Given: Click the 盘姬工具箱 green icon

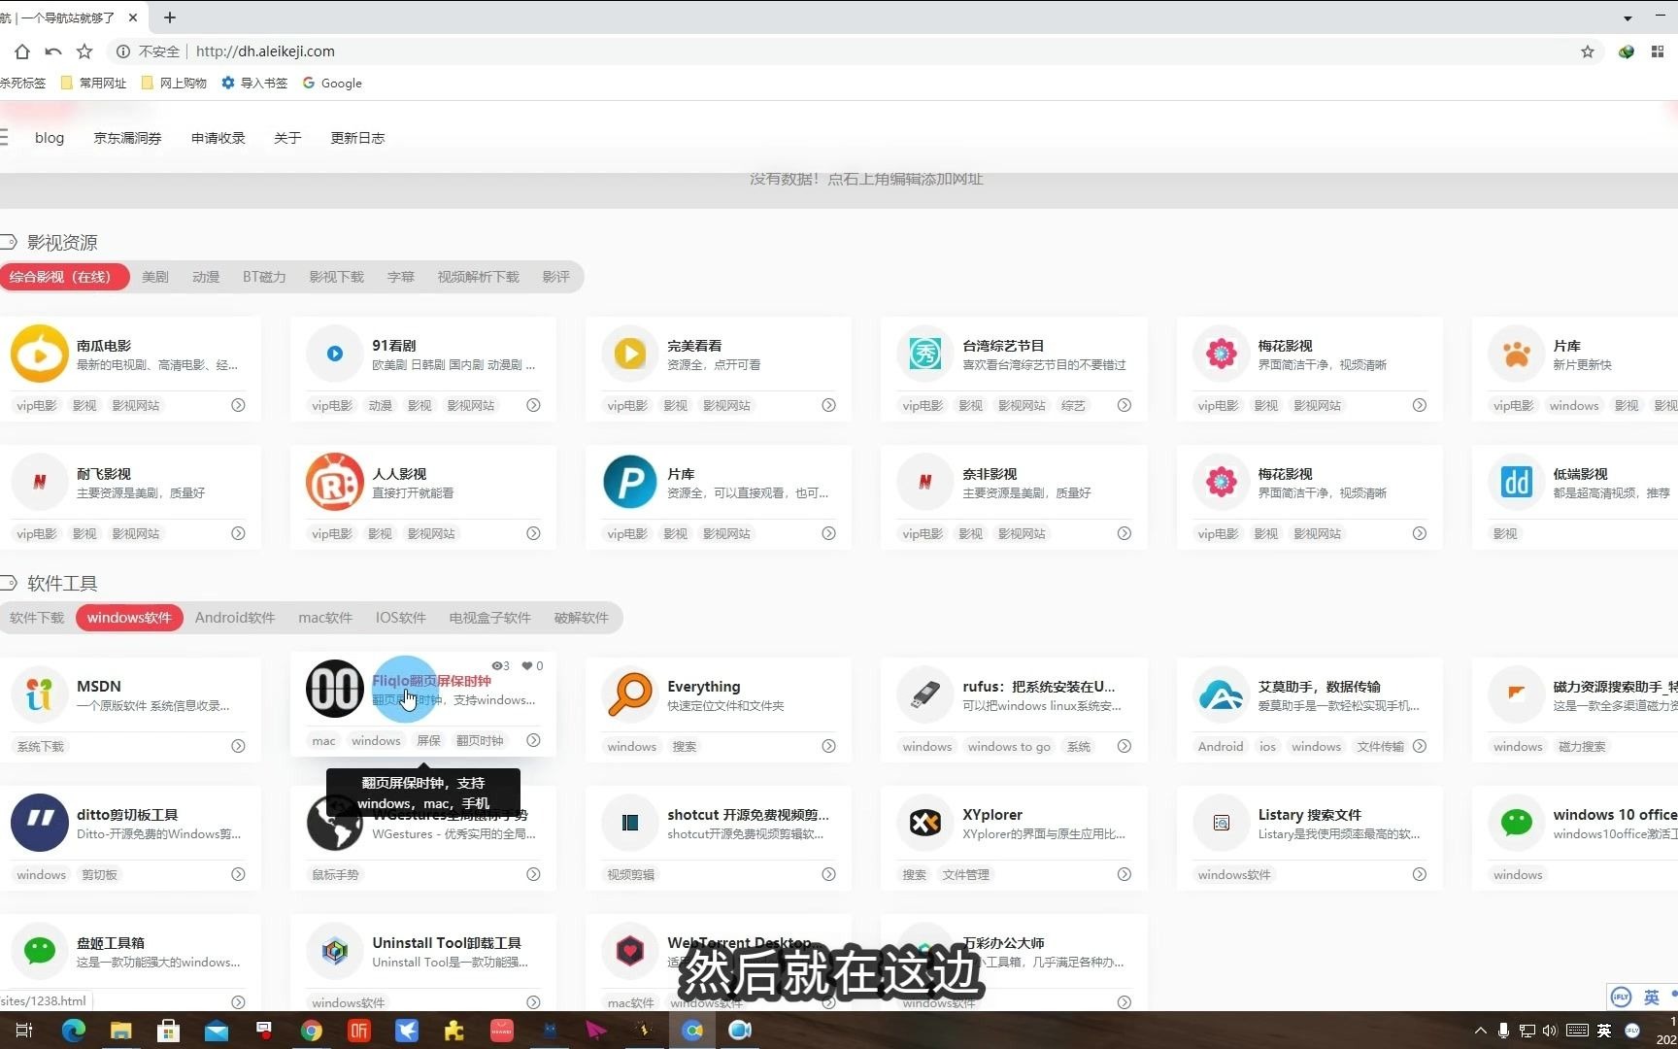Looking at the screenshot, I should click(40, 951).
